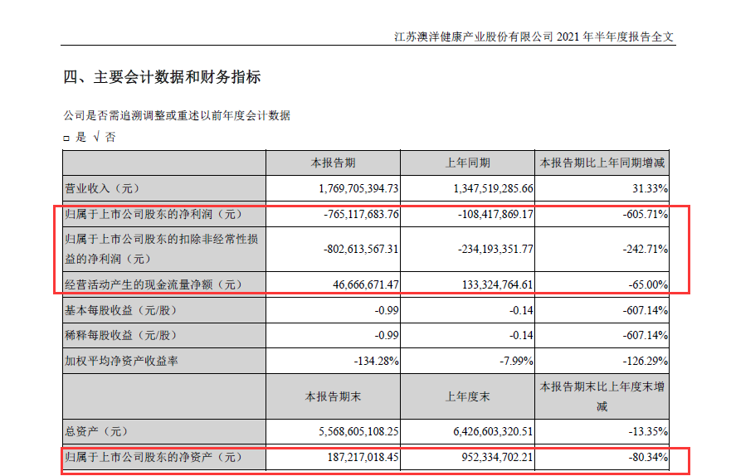
Task: Click the value 5,568,605,108.25
Action: (358, 432)
